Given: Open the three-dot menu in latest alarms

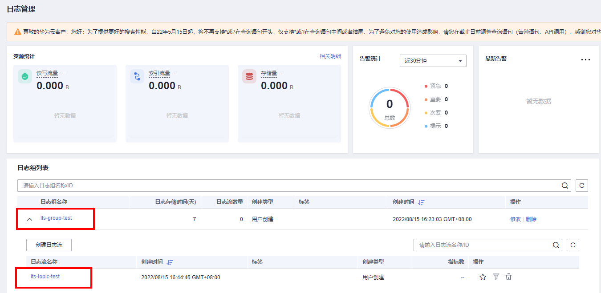Looking at the screenshot, I should 585,60.
